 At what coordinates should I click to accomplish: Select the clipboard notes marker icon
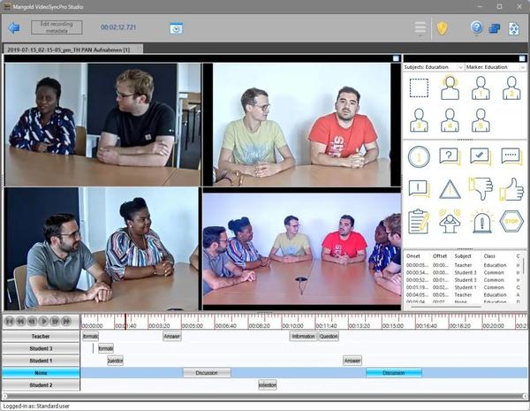point(419,221)
